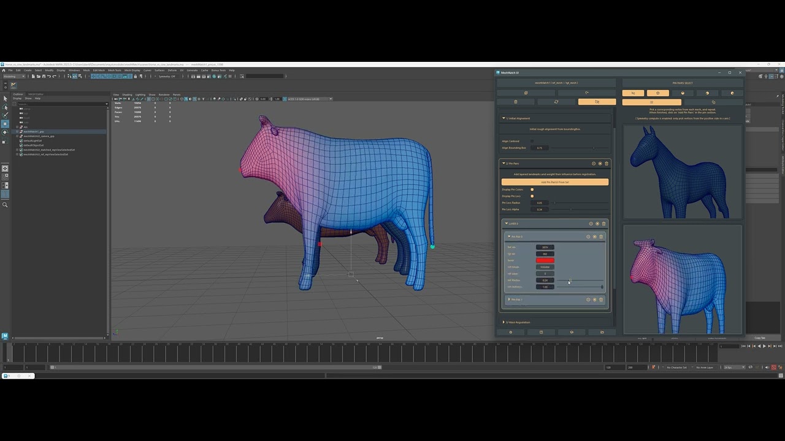Click the refresh arrows button in MeshMatch
Screen dimensions: 785x441
click(556, 102)
